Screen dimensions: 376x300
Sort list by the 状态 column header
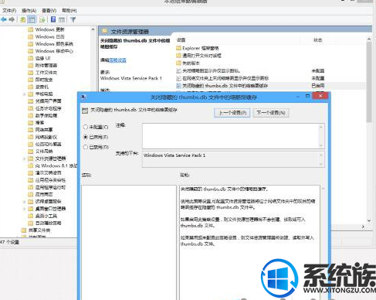tap(317, 40)
